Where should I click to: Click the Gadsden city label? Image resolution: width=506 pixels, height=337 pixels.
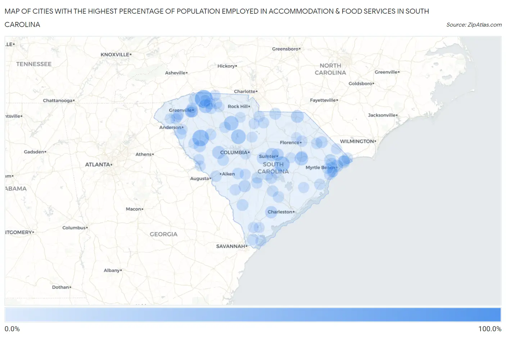tap(35, 152)
